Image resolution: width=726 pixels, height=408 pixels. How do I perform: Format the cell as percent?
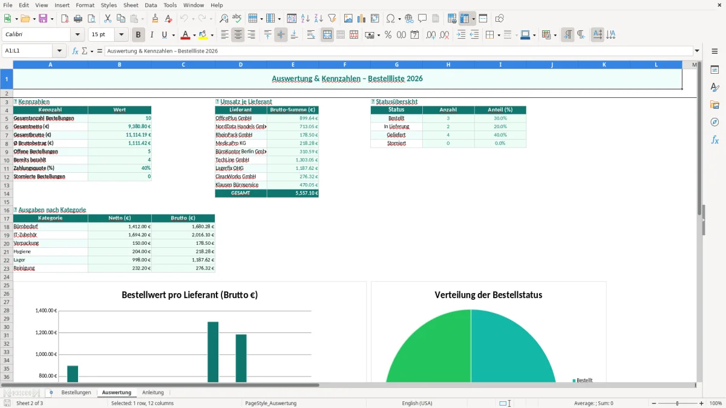tap(388, 35)
